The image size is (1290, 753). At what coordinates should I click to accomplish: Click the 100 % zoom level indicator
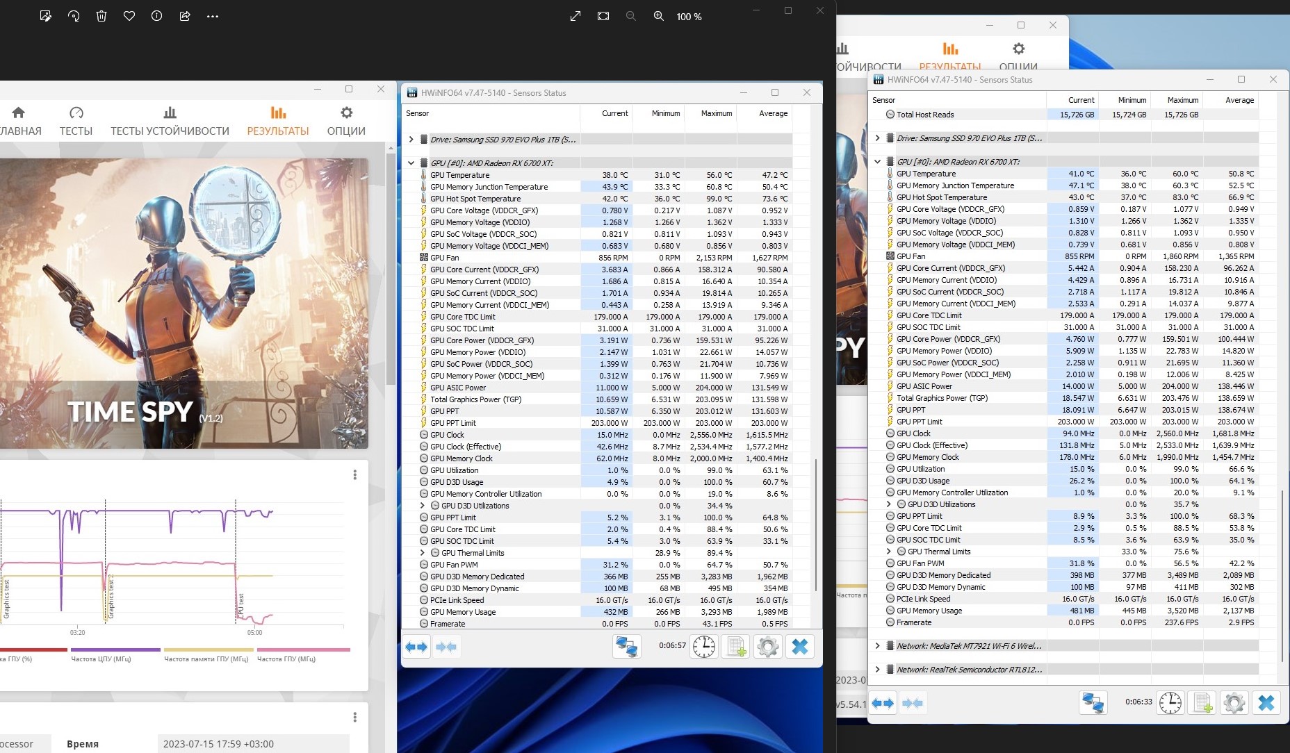coord(689,17)
